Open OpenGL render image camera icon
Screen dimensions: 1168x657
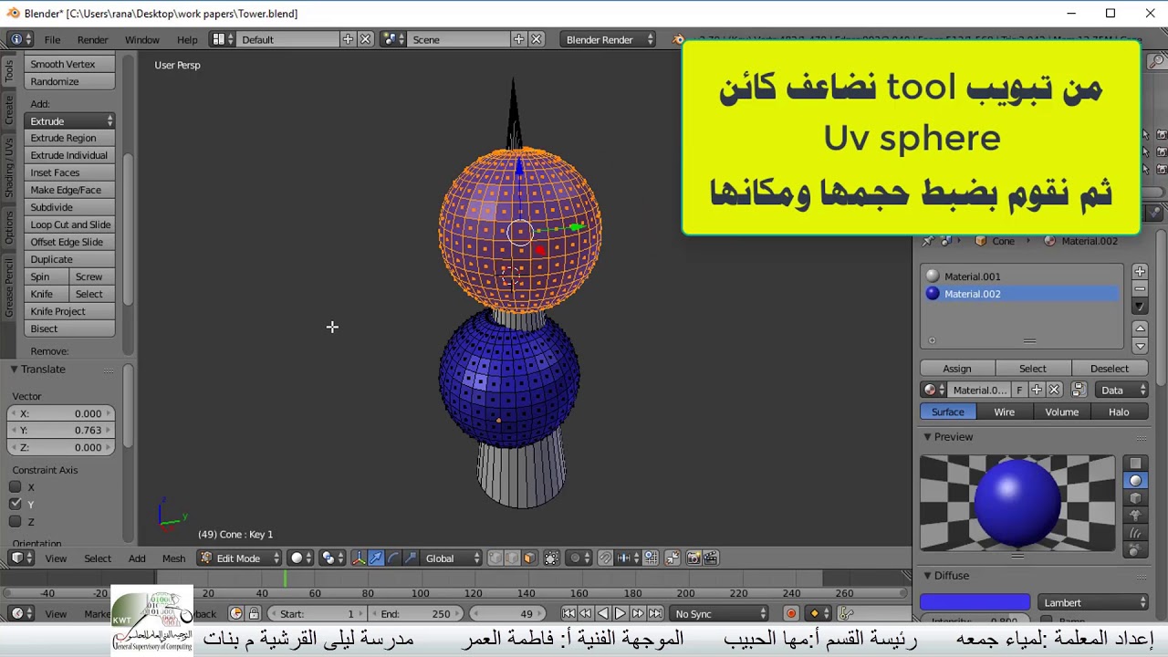pos(693,558)
